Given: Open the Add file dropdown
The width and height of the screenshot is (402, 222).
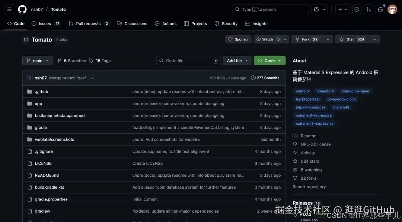Looking at the screenshot, I should pos(237,61).
